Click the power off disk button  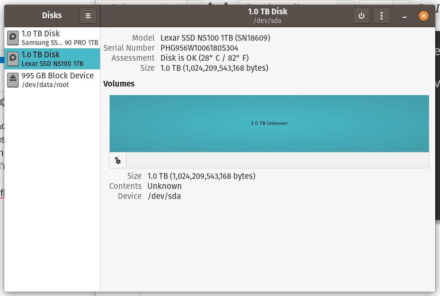tap(361, 16)
